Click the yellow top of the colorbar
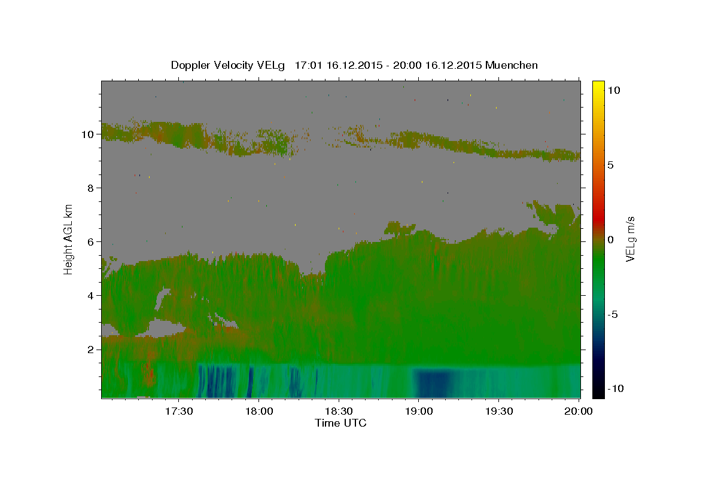Image resolution: width=718 pixels, height=478 pixels. pos(598,88)
